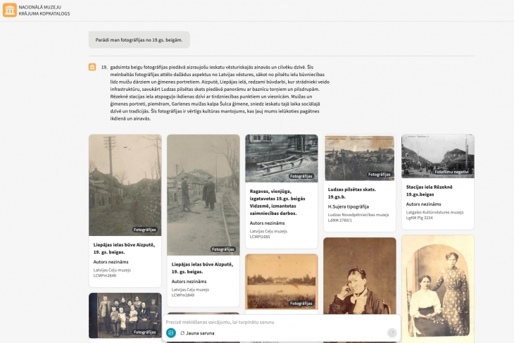Open Stacijas iela Rēzeknē negative image
The image size is (514, 343).
(438, 156)
